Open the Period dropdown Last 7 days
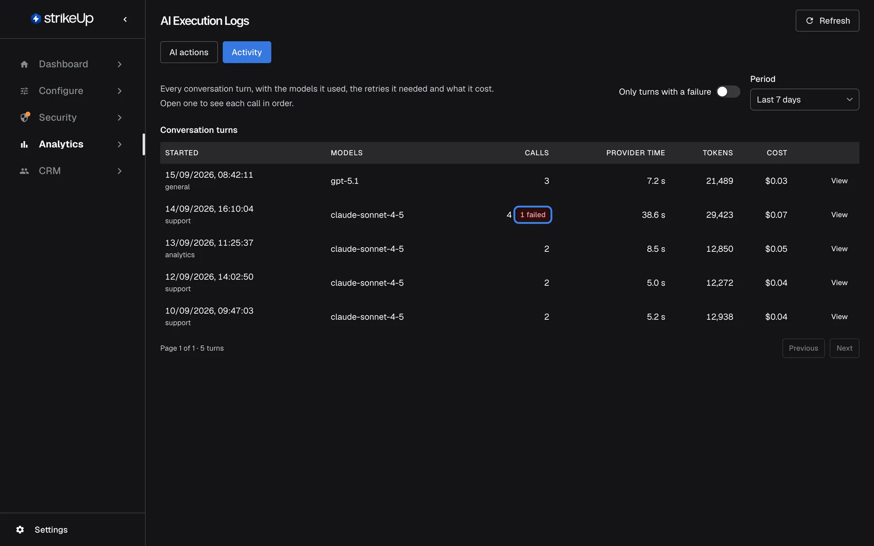Viewport: 874px width, 546px height. pyautogui.click(x=804, y=99)
